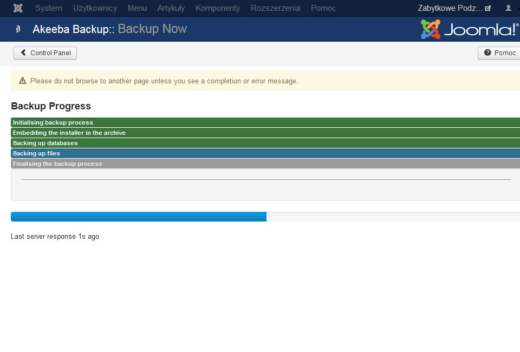520x352 pixels.
Task: Open the System menu
Action: (x=49, y=8)
